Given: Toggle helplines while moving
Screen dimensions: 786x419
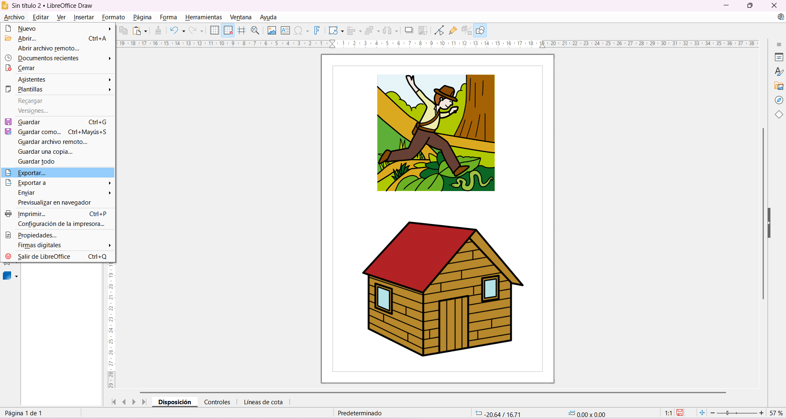Looking at the screenshot, I should (x=241, y=31).
